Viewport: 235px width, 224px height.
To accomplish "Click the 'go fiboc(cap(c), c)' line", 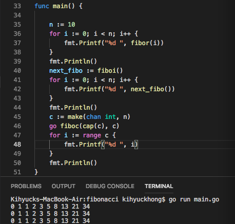I will tap(84, 126).
